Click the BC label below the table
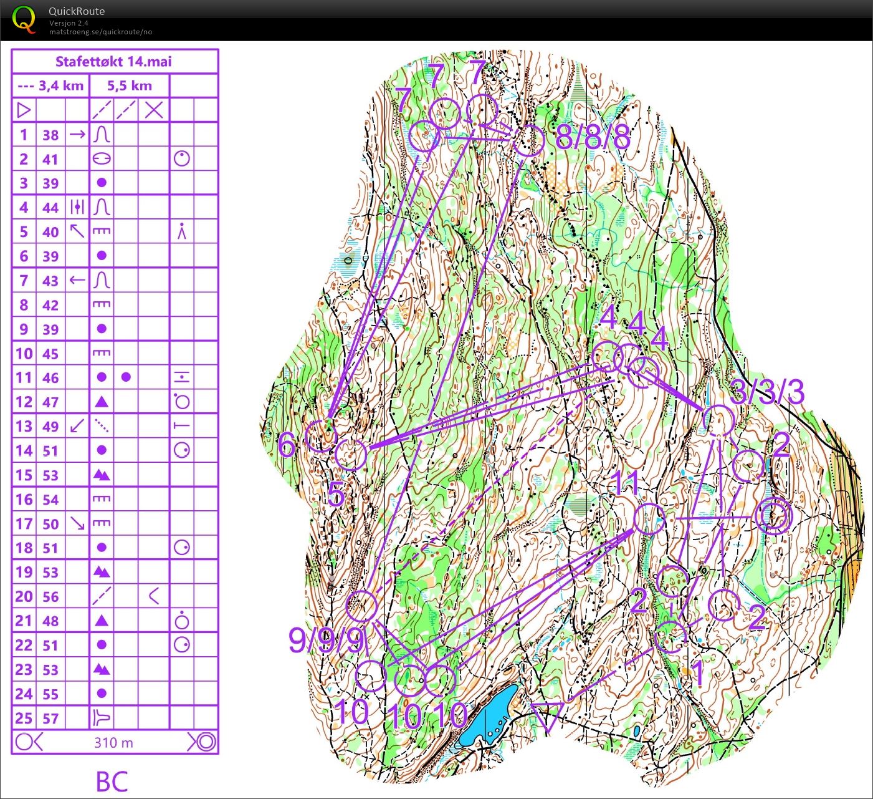873x799 pixels. click(x=112, y=782)
